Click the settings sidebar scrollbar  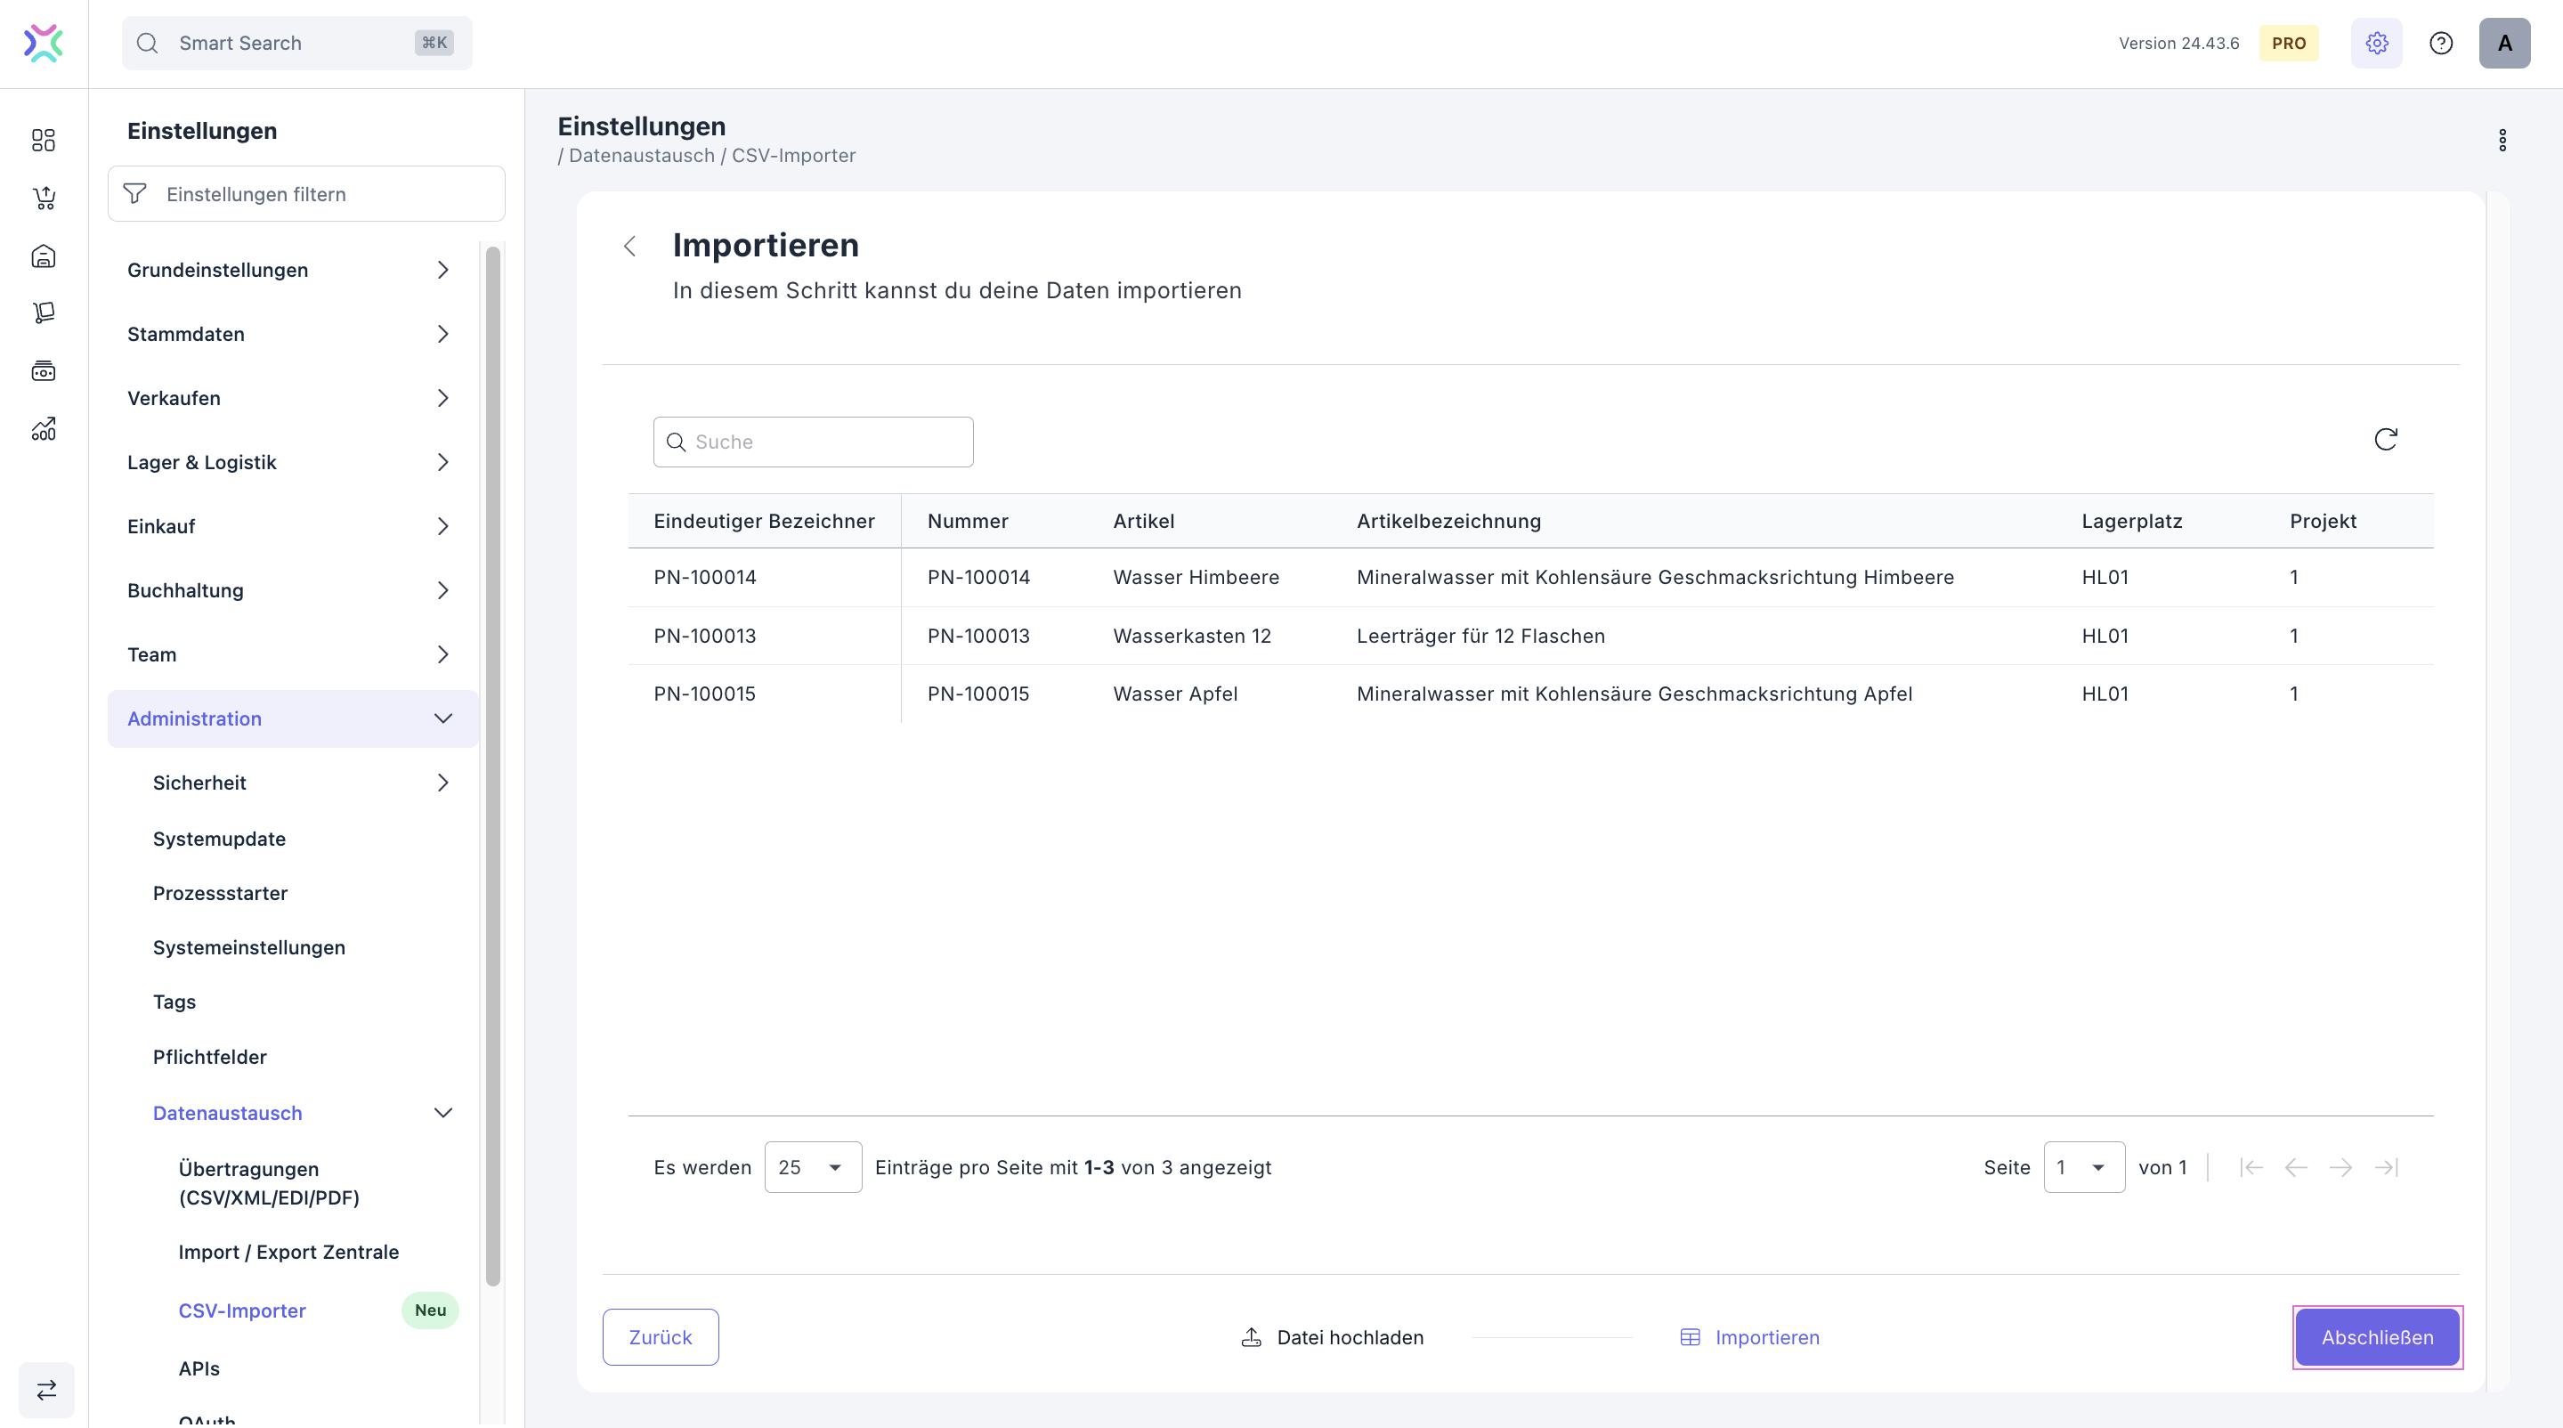(x=492, y=767)
